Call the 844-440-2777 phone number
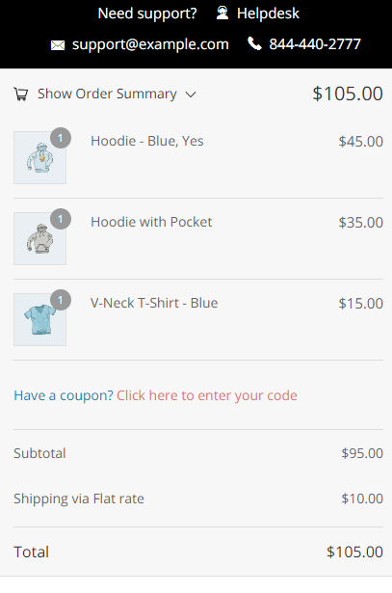 pyautogui.click(x=315, y=44)
